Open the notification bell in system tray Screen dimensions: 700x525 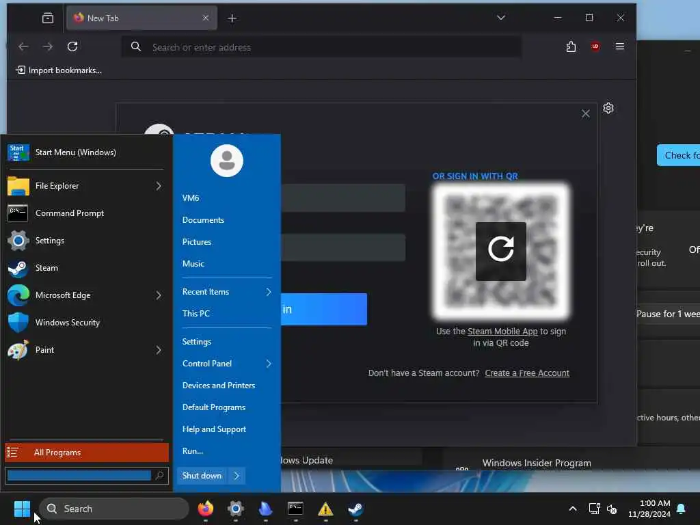(x=682, y=509)
